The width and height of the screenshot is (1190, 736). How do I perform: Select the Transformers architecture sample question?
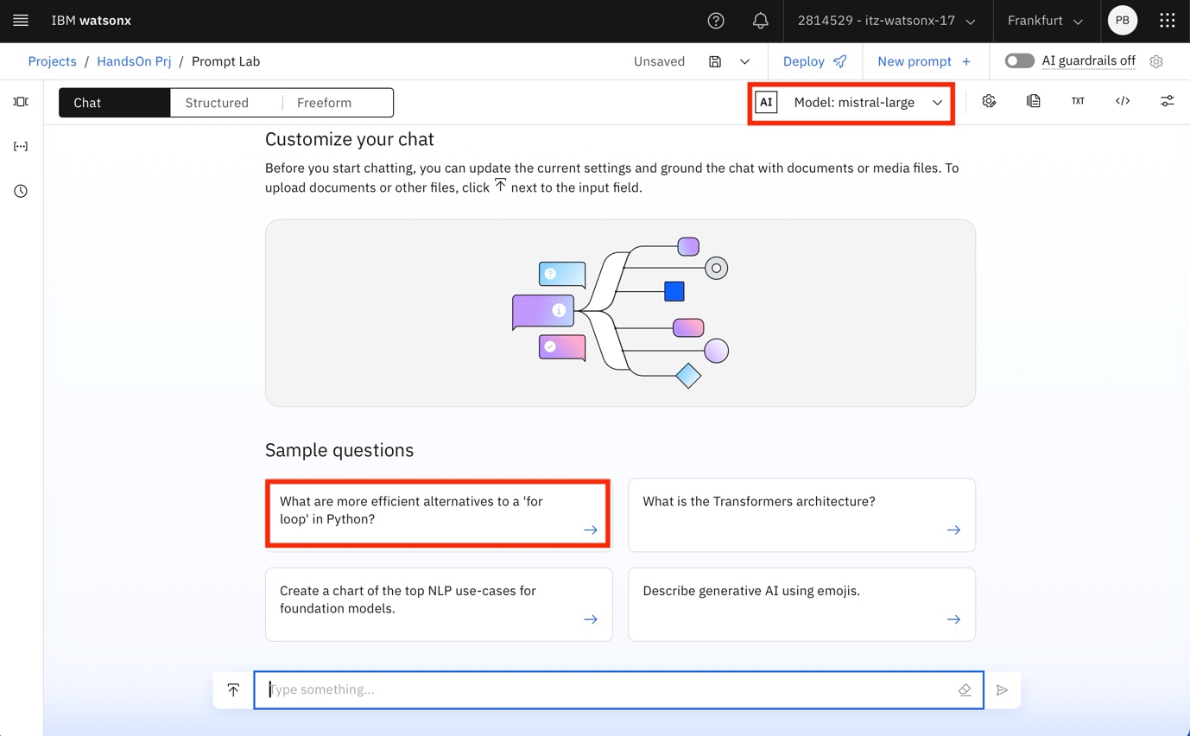[x=801, y=515]
